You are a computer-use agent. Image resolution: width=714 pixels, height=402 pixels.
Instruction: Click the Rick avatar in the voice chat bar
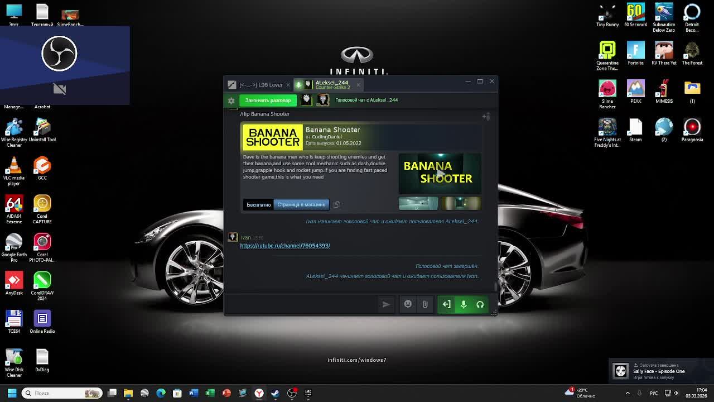pyautogui.click(x=306, y=100)
